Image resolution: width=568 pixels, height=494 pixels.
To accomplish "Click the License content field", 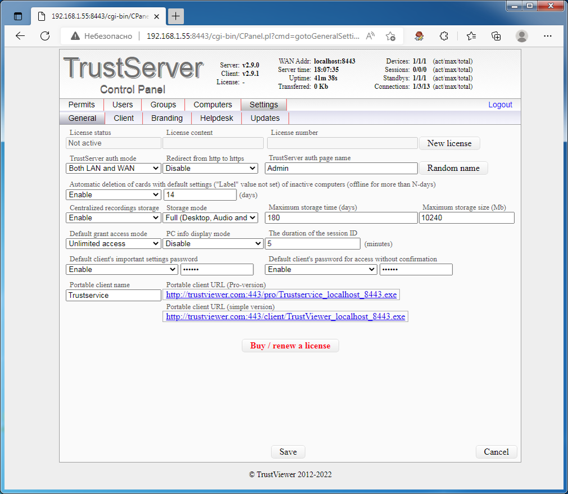I will coord(213,143).
